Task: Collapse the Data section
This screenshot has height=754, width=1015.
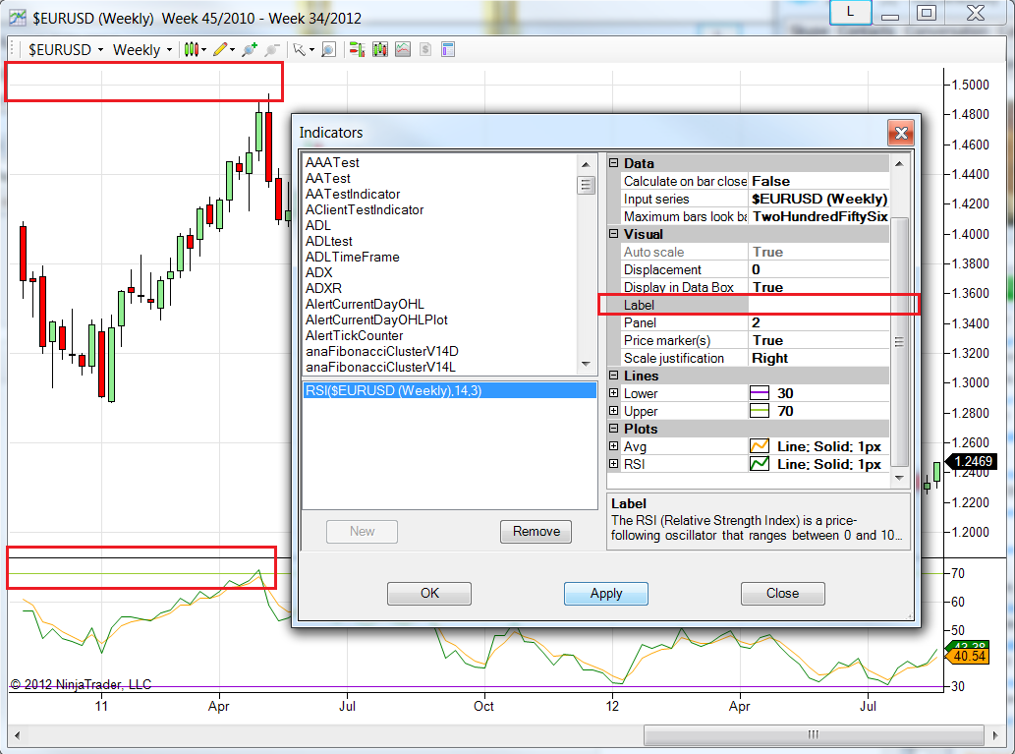Action: coord(614,163)
